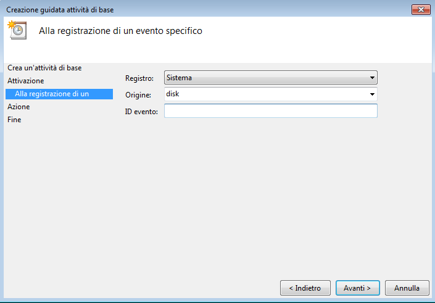Focus the ID evento text box
The image size is (435, 303).
(270, 110)
